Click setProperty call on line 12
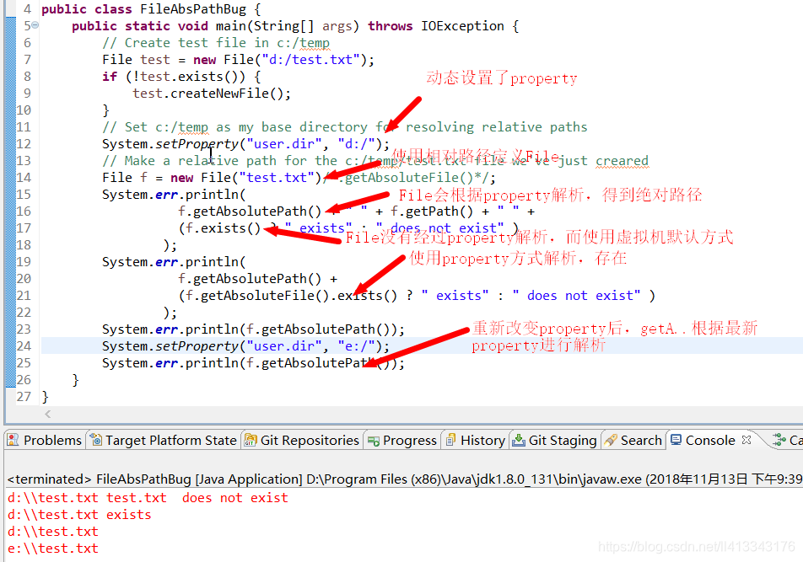 [197, 144]
